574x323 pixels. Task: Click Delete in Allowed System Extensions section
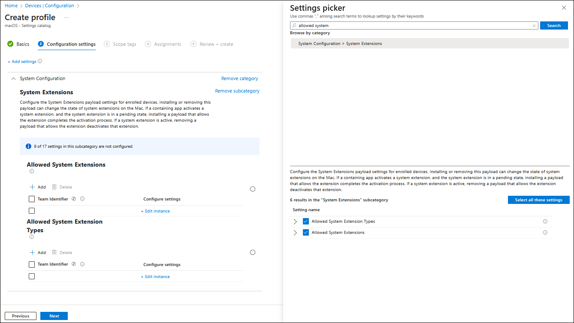[x=62, y=187]
